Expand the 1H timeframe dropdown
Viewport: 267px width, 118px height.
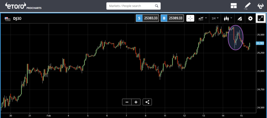[215, 18]
